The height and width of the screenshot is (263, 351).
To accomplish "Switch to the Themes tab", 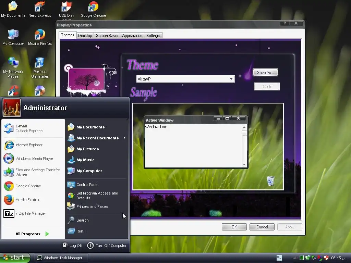I will pos(68,35).
